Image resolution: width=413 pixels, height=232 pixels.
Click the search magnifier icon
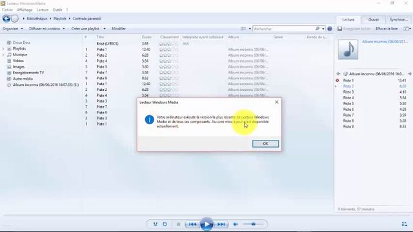tap(317, 28)
